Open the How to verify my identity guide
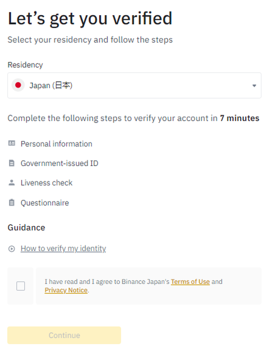 (63, 249)
